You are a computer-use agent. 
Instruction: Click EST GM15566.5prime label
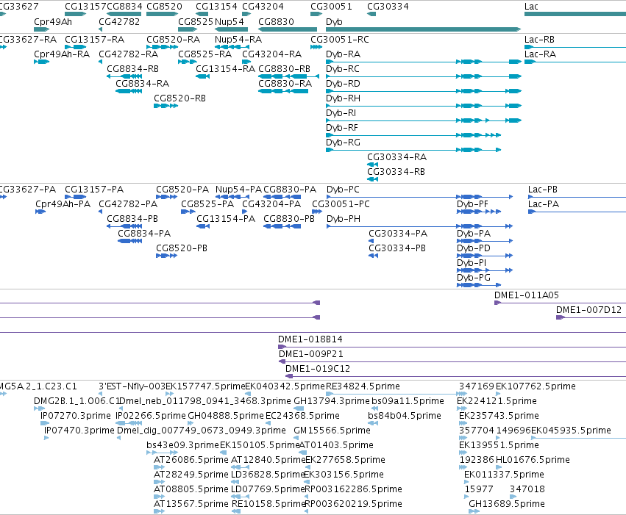click(332, 431)
